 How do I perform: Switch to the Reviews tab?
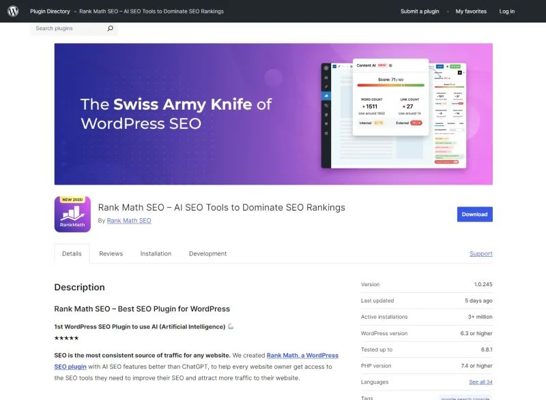click(111, 253)
